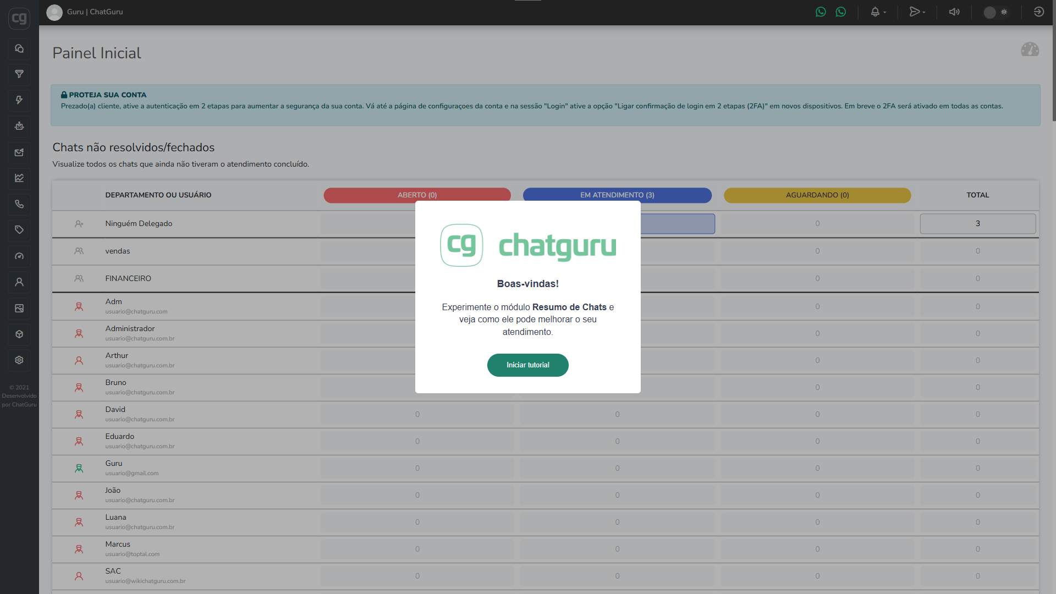This screenshot has width=1056, height=594.
Task: Click the red user icon beside David
Action: (x=79, y=415)
